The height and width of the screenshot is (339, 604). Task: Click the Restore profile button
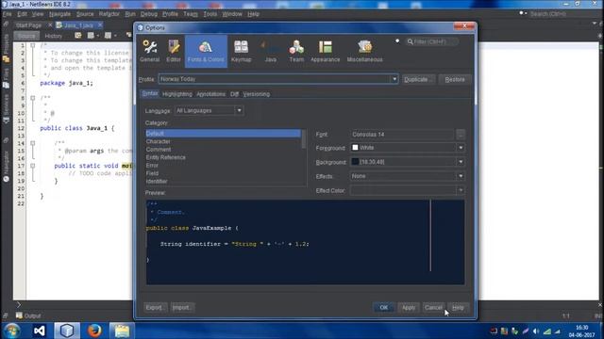455,79
